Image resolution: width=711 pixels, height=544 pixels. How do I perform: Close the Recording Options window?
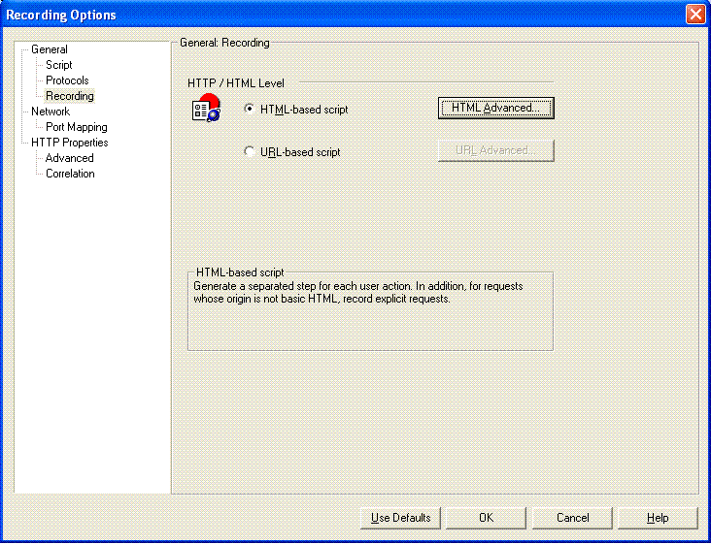pos(694,15)
